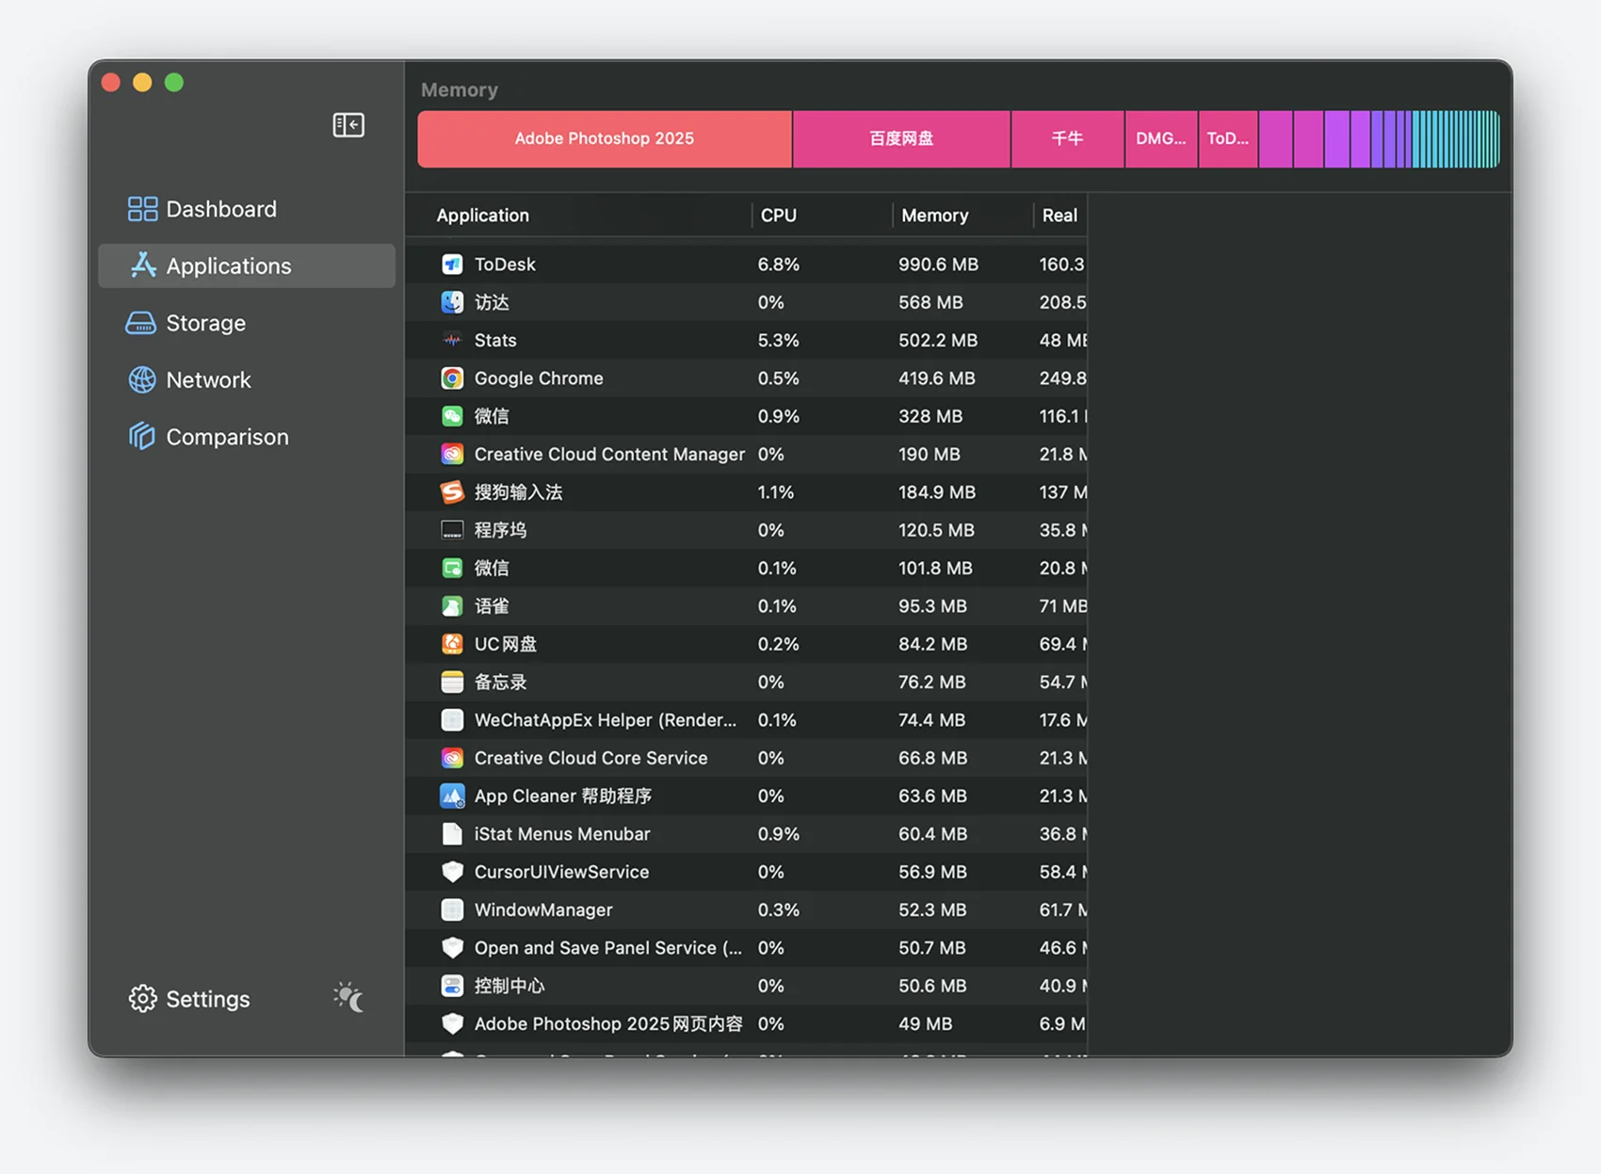Select Adobe Photoshop 2025 memory bar segment
Viewport: 1601px width, 1174px height.
tap(604, 138)
